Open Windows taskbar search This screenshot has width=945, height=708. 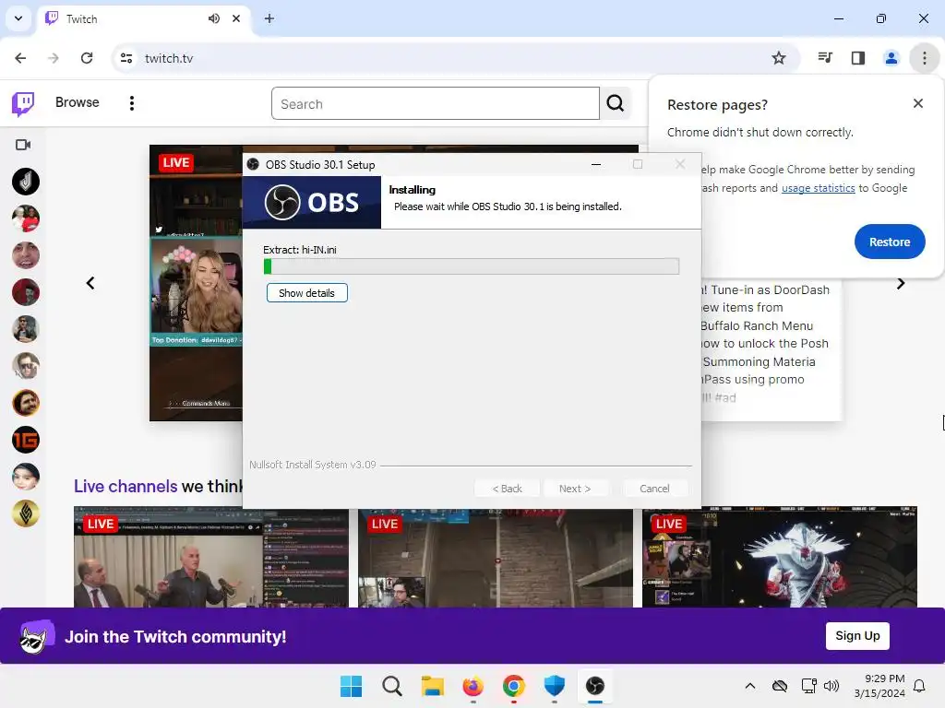391,686
